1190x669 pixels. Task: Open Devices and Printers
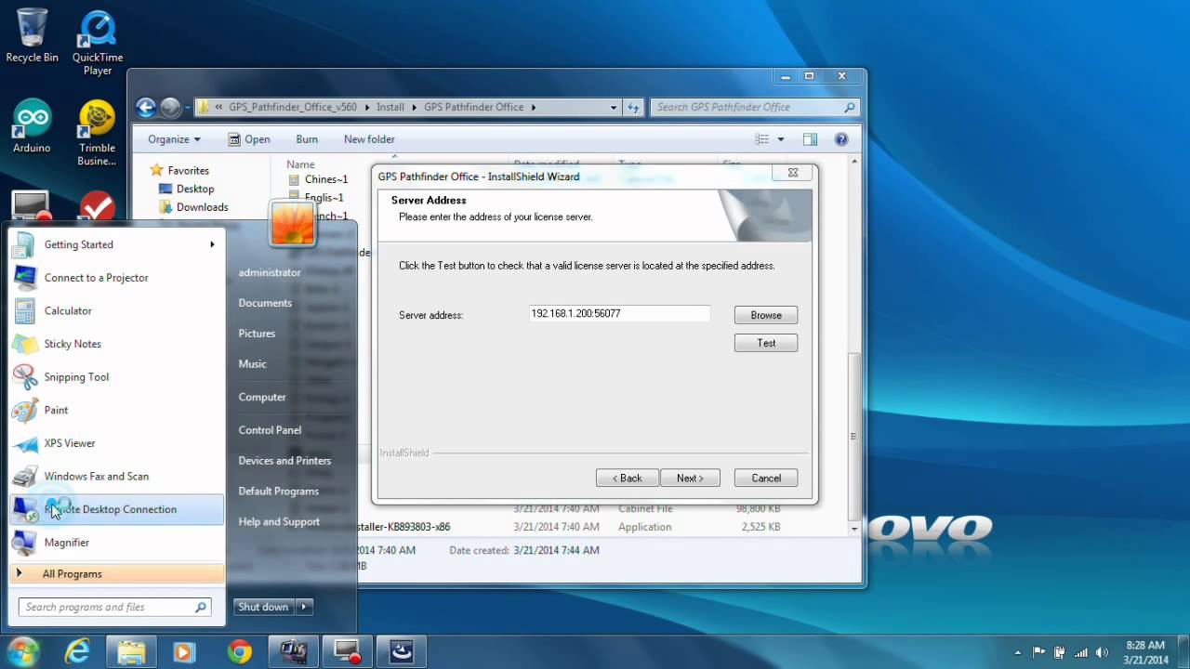[x=284, y=461]
